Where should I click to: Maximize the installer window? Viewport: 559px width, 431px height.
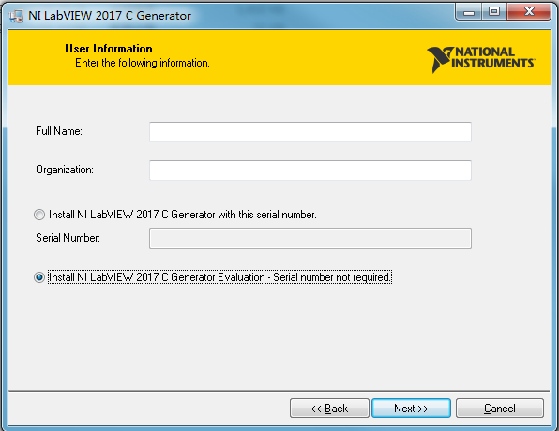point(494,12)
